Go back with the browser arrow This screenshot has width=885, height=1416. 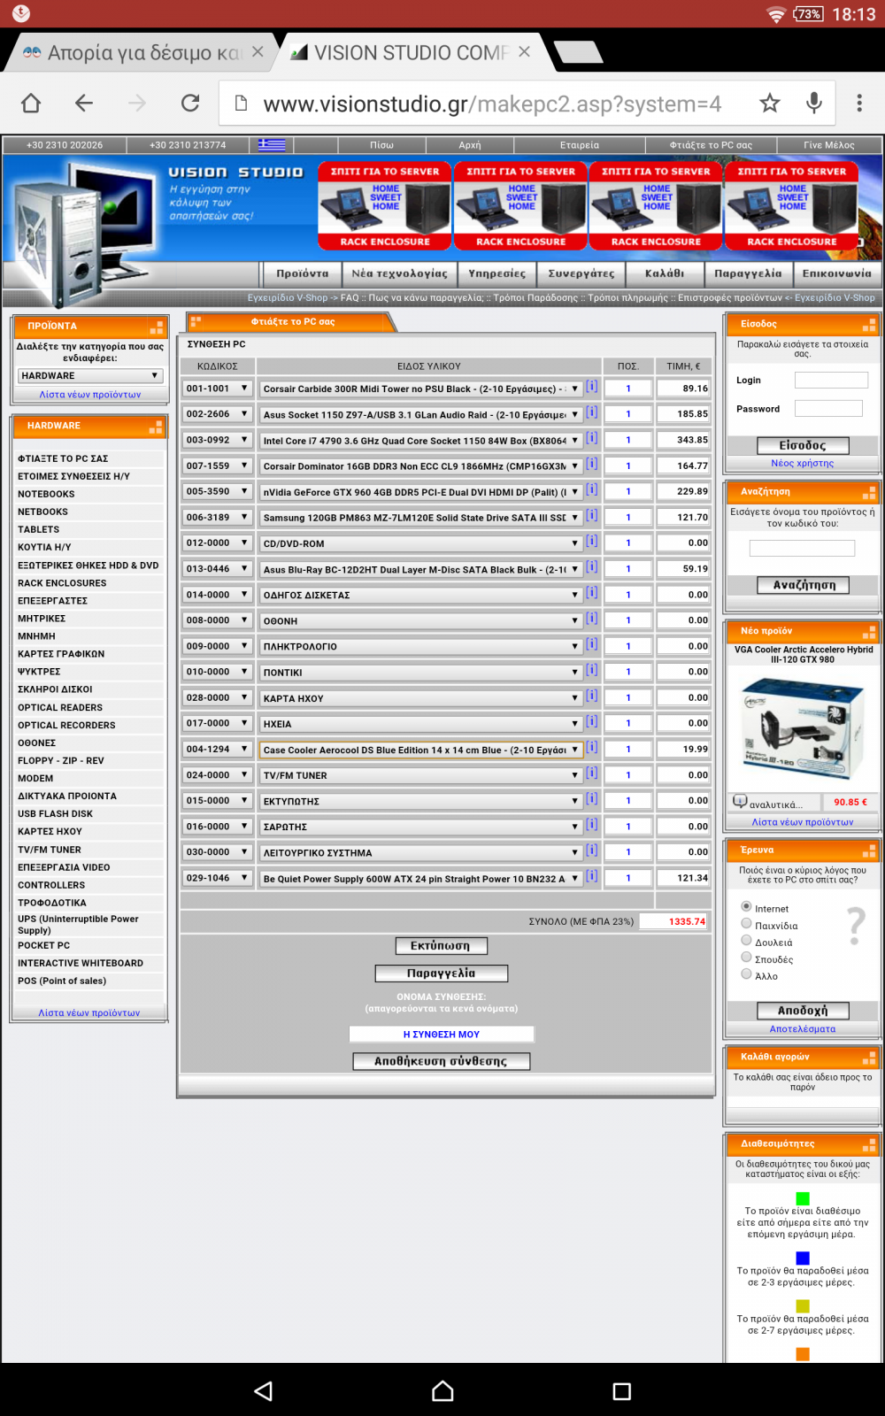click(x=84, y=104)
